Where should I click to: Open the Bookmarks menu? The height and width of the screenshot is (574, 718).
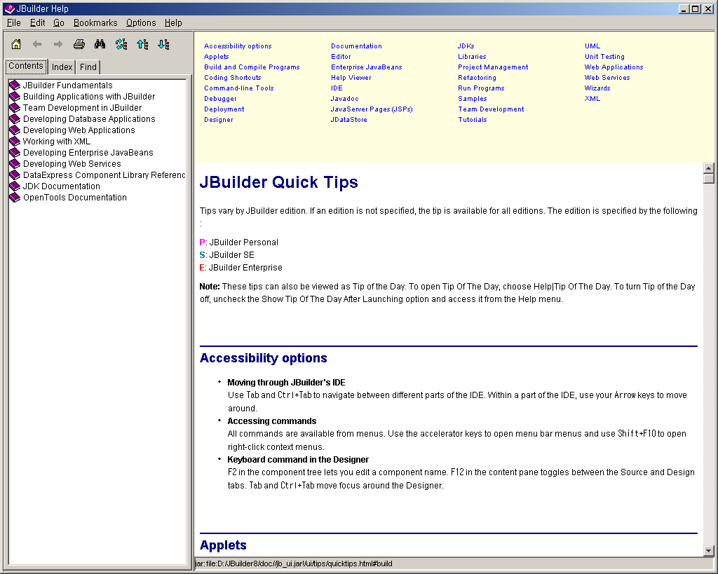tap(95, 23)
